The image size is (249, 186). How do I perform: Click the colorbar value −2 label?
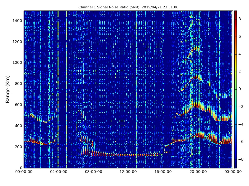pyautogui.click(x=241, y=107)
